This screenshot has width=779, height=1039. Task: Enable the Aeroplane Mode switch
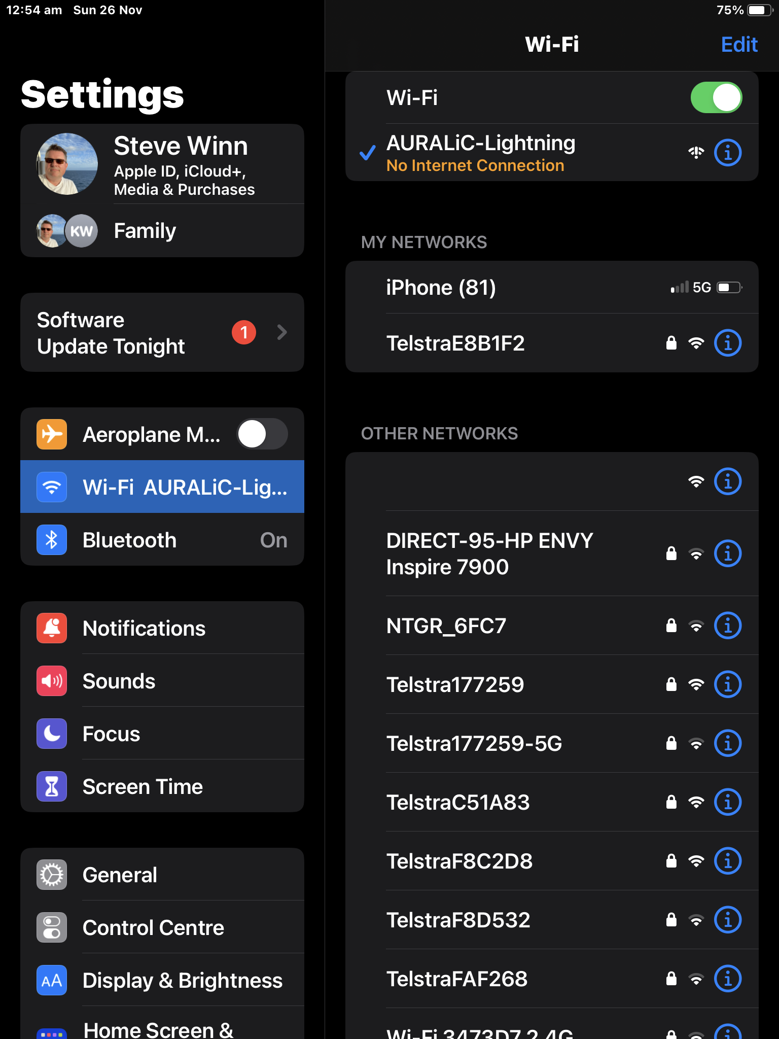262,434
